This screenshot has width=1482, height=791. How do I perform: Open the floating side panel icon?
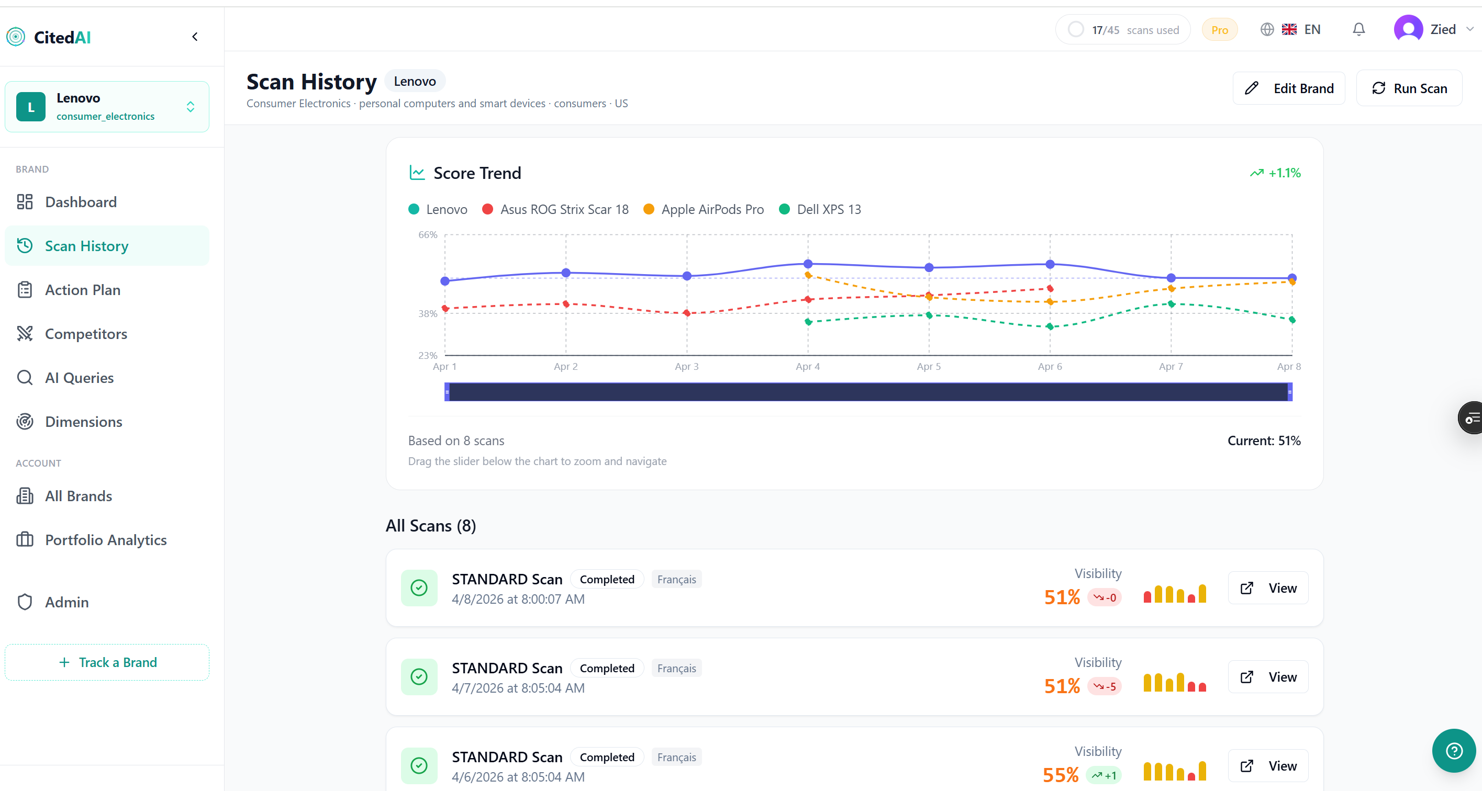tap(1471, 418)
